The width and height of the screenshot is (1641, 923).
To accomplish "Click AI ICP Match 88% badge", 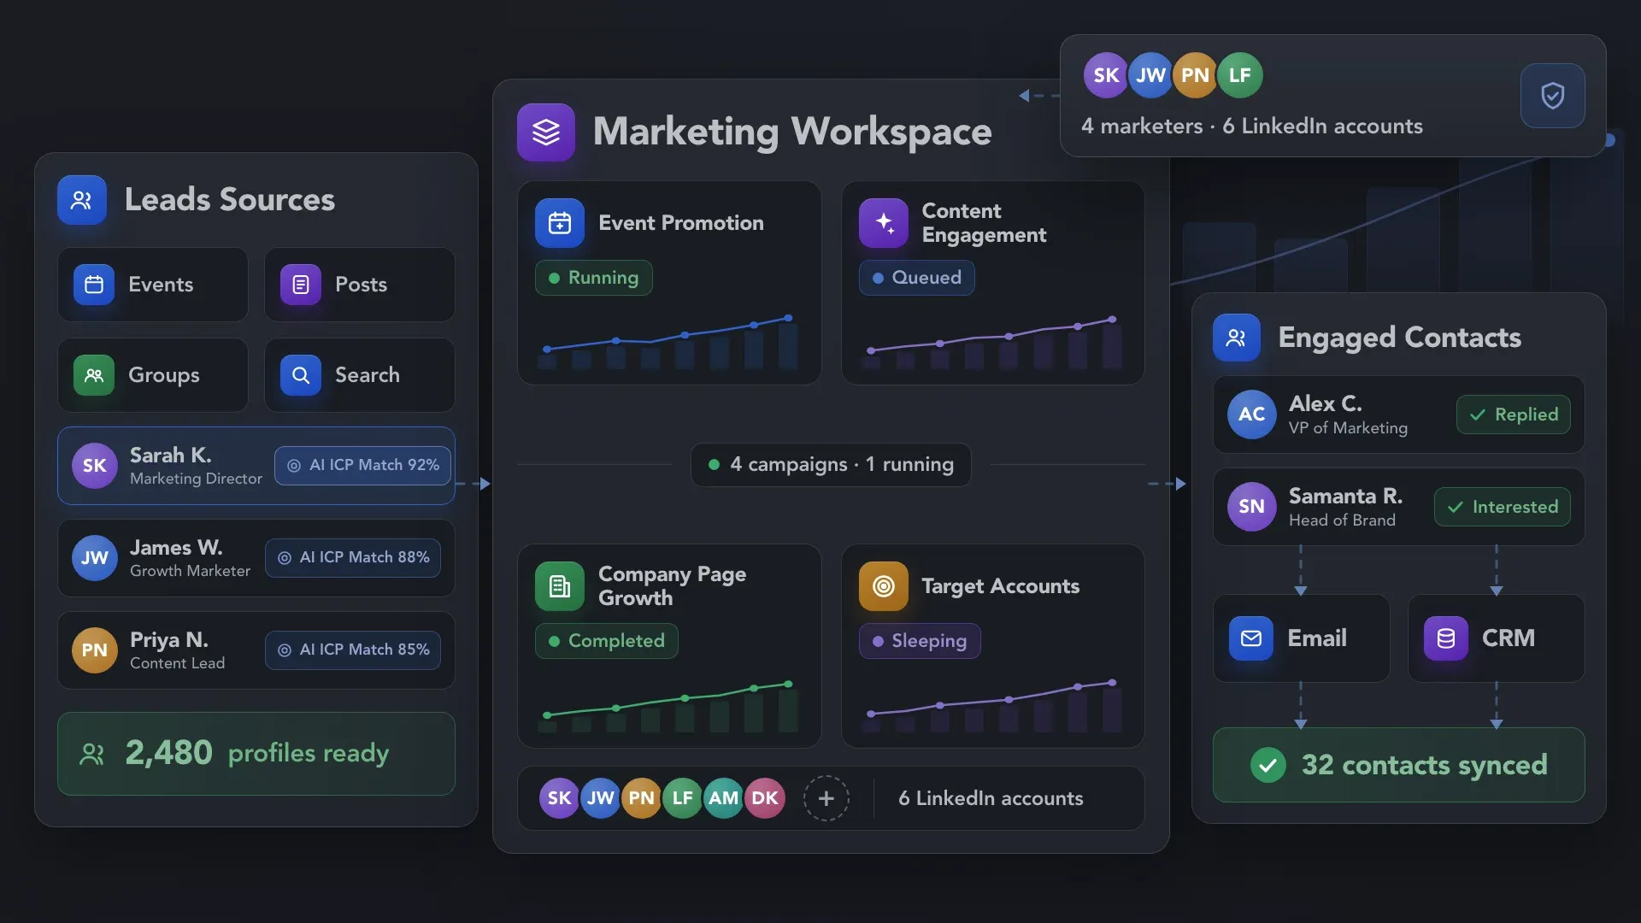I will point(353,557).
